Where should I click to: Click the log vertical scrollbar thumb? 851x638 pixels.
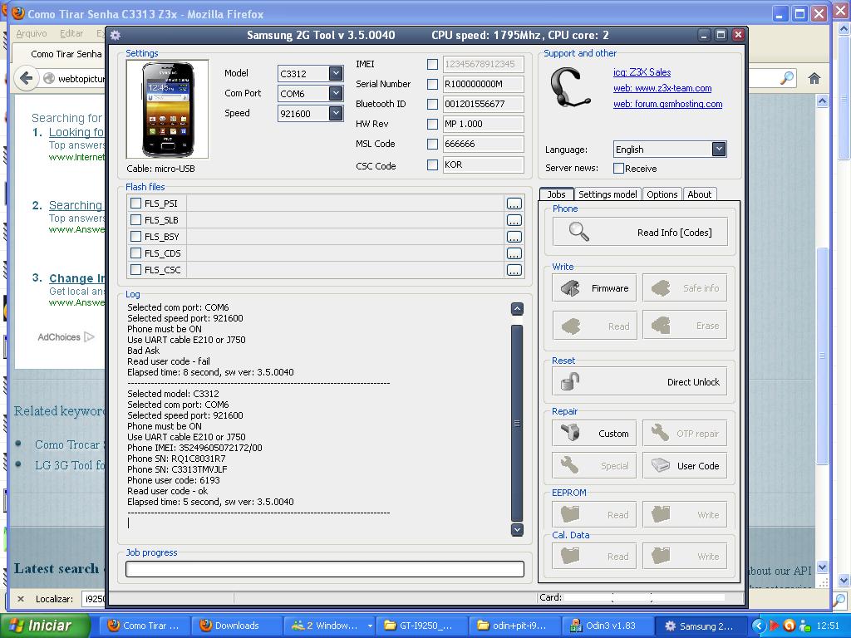click(517, 423)
